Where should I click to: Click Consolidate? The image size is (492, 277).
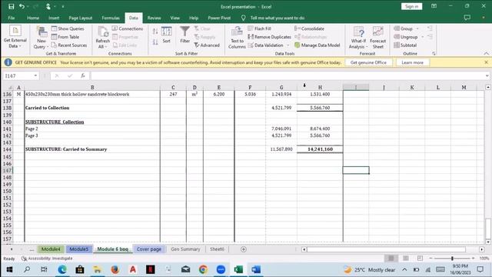pyautogui.click(x=309, y=28)
